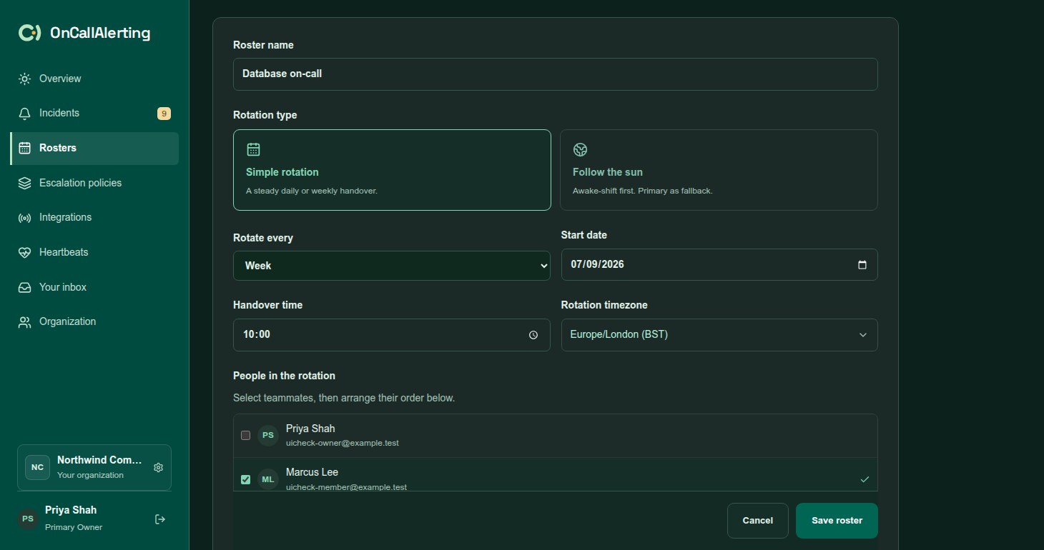This screenshot has height=550, width=1044.
Task: Click the Overview sun icon
Action: point(25,79)
